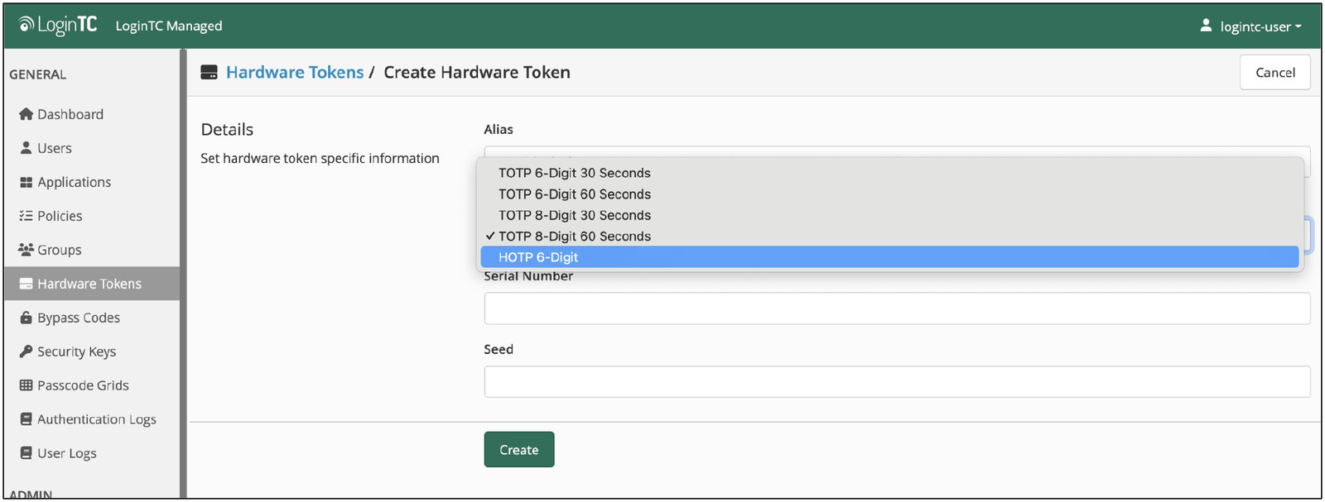Image resolution: width=1325 pixels, height=502 pixels.
Task: Choose checked TOTP 8-Digit 60 Seconds option
Action: (x=889, y=237)
